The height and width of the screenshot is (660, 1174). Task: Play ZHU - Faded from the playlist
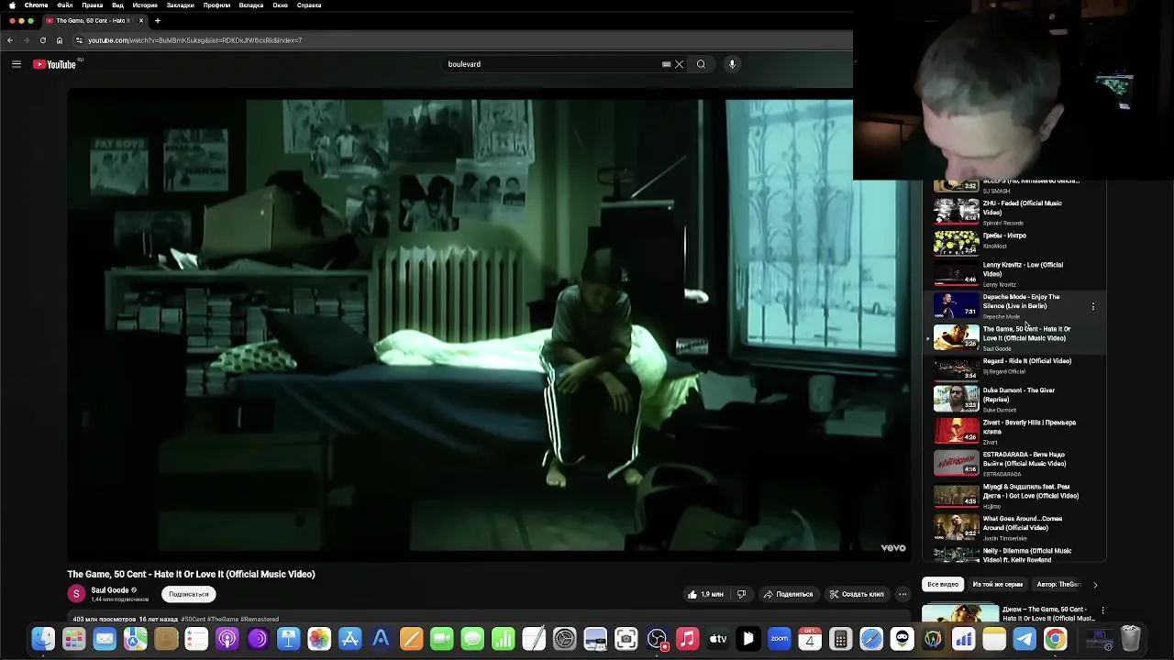coord(1013,213)
